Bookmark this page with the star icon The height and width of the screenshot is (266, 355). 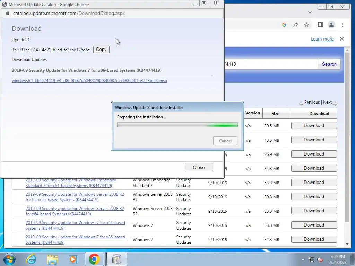[306, 25]
